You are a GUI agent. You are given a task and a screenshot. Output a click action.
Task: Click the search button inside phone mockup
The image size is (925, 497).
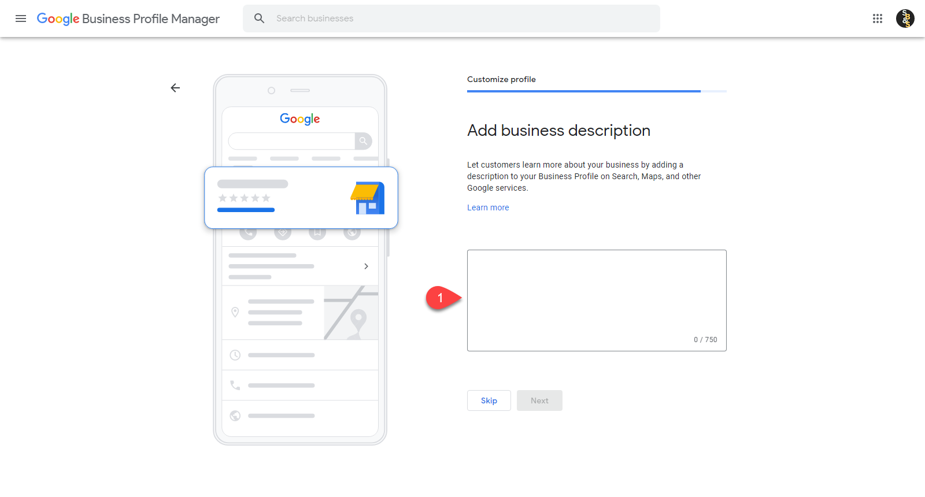[363, 141]
